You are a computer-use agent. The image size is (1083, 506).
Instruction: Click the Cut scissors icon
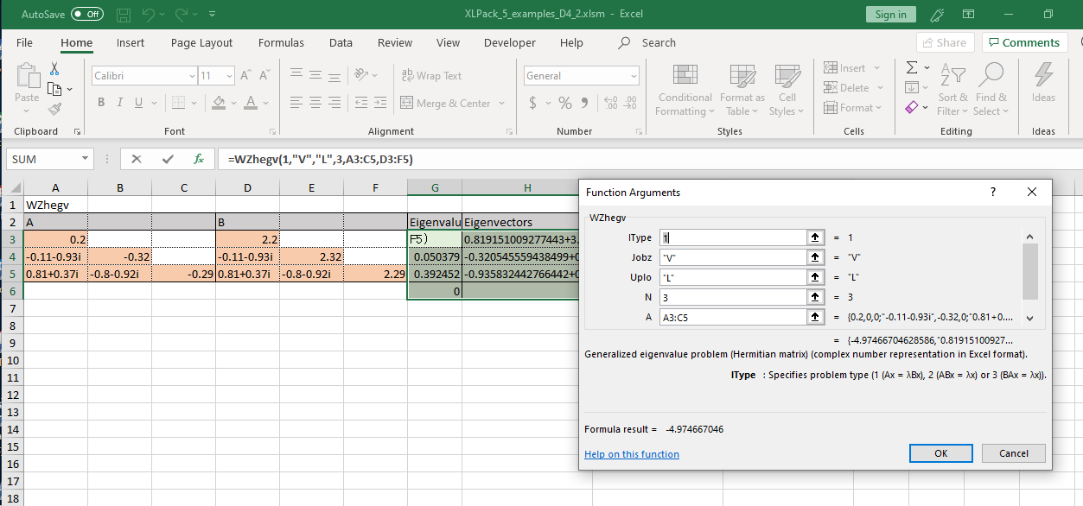[x=54, y=69]
